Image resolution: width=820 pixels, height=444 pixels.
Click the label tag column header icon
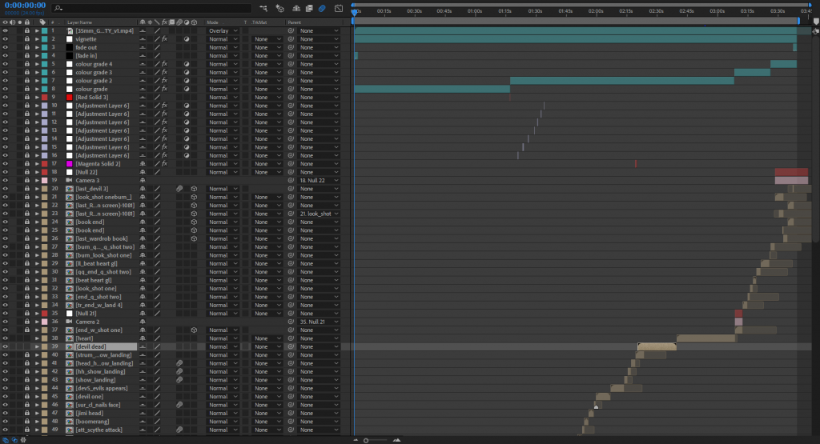(43, 22)
